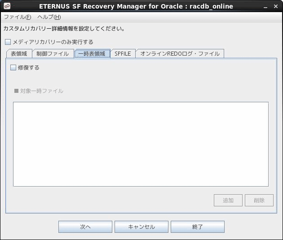Click the ETERNUS app icon in title bar
The width and height of the screenshot is (283, 240).
[7, 6]
